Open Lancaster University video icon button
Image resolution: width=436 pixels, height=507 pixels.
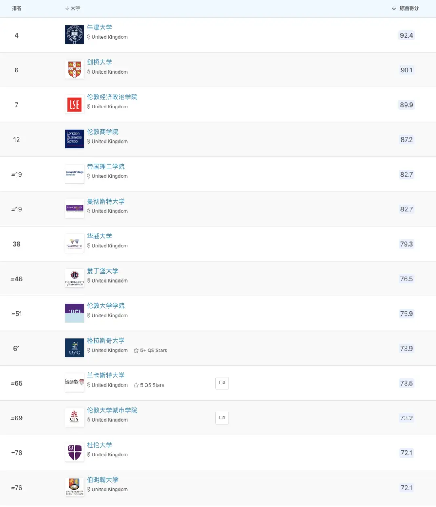coord(222,383)
